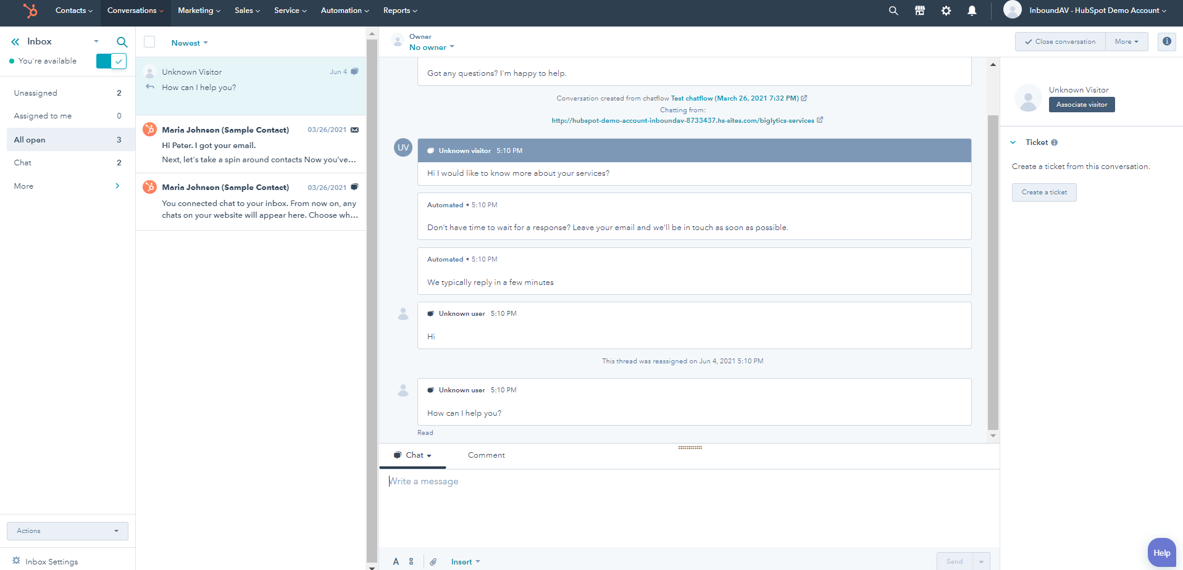Image resolution: width=1183 pixels, height=570 pixels.
Task: Open the Inbox switcher dropdown arrow
Action: 96,41
